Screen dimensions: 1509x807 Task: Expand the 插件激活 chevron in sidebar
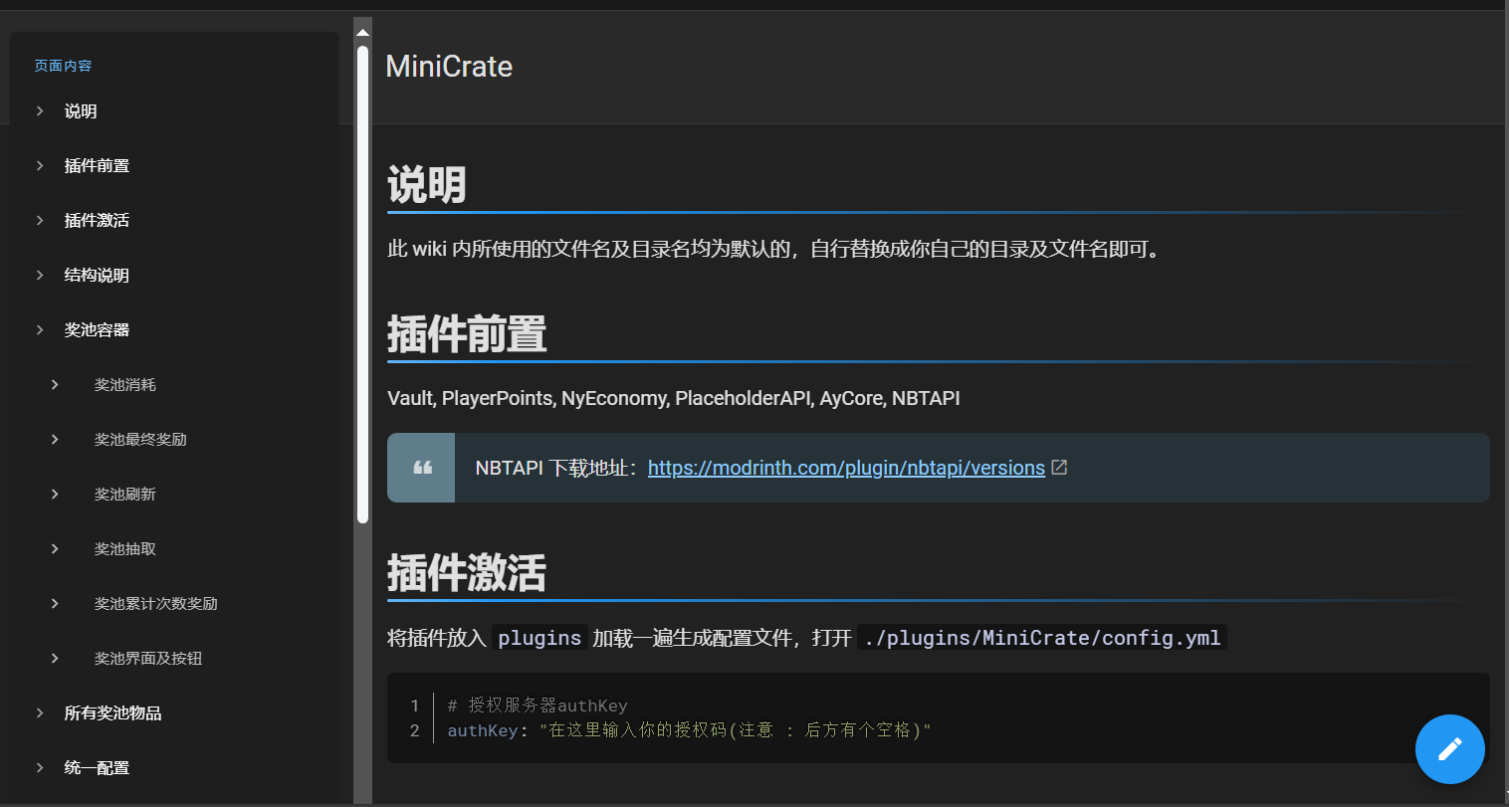tap(40, 221)
